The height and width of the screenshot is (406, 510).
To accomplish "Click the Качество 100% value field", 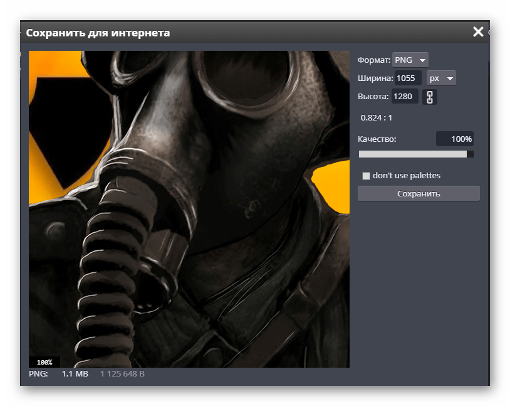I will pyautogui.click(x=455, y=139).
